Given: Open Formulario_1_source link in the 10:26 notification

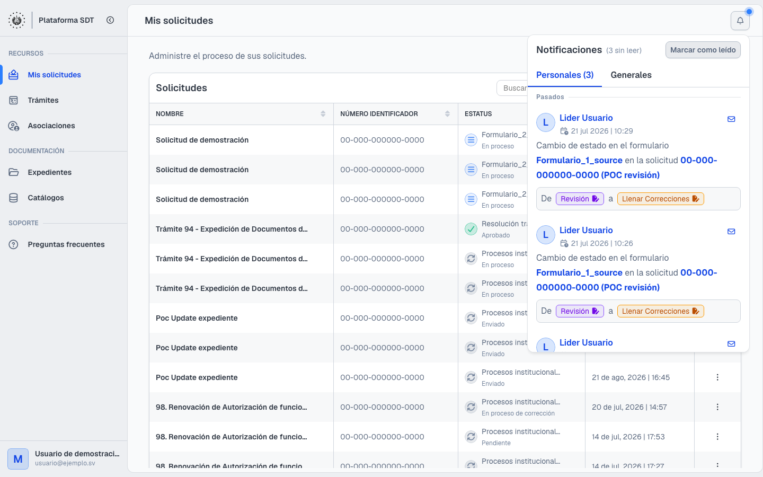Looking at the screenshot, I should [579, 272].
